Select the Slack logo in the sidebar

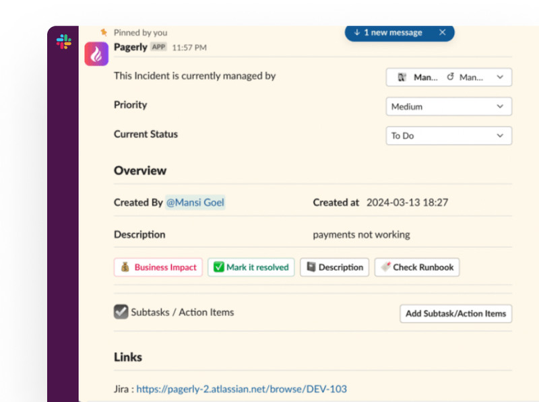pyautogui.click(x=63, y=42)
